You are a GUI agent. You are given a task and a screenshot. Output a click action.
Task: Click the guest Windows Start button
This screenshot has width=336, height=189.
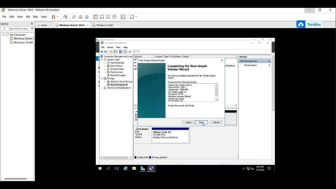[x=100, y=169]
